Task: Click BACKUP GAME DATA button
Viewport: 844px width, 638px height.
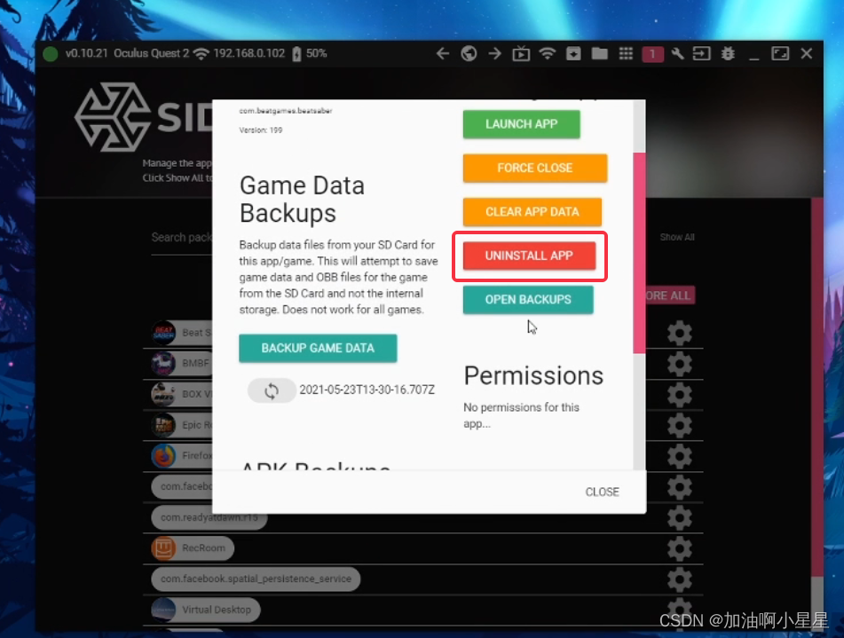Action: tap(318, 349)
